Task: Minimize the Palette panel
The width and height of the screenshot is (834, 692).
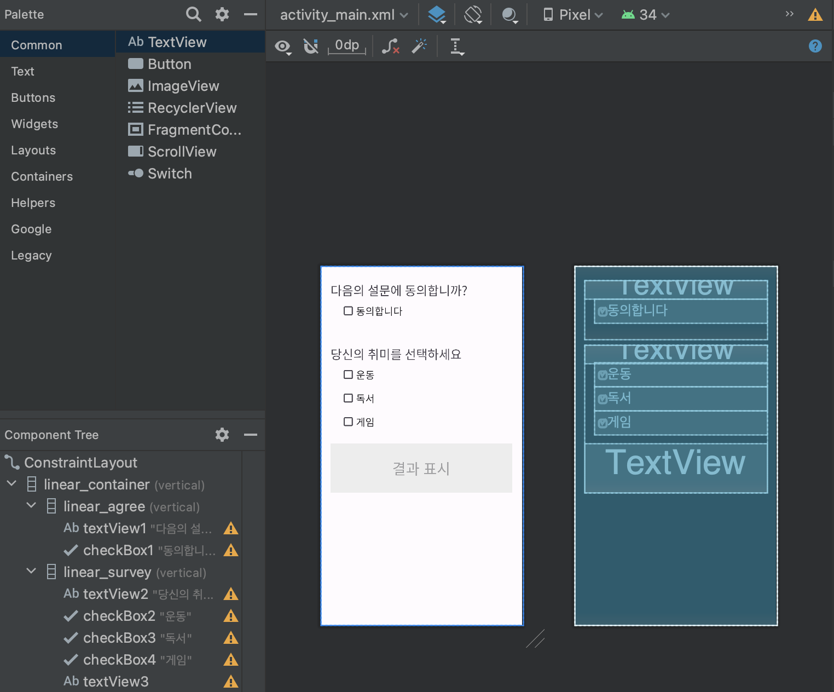Action: coord(251,14)
